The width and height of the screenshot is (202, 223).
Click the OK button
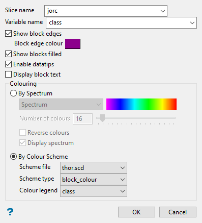[136, 212]
